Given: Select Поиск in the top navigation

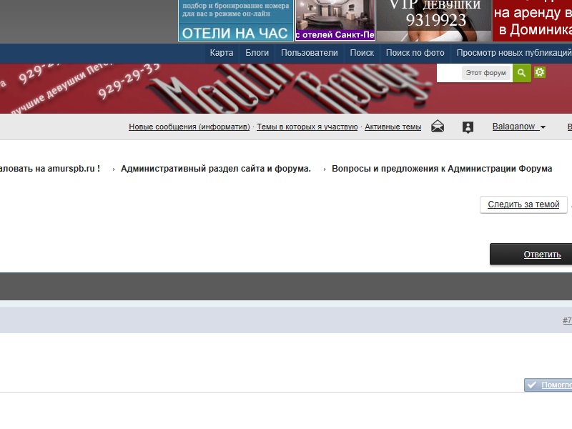Looking at the screenshot, I should tap(362, 53).
